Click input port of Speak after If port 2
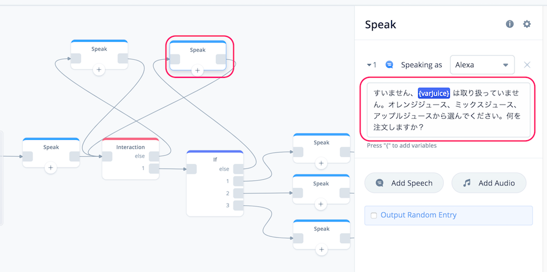 pyautogui.click(x=298, y=193)
